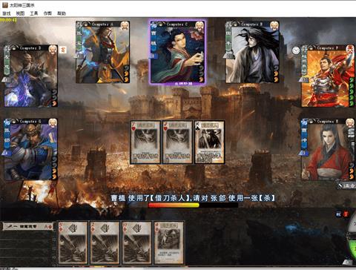Click Computer C's hand card count badge
Viewport: 356px width, 270px height.
153,56
